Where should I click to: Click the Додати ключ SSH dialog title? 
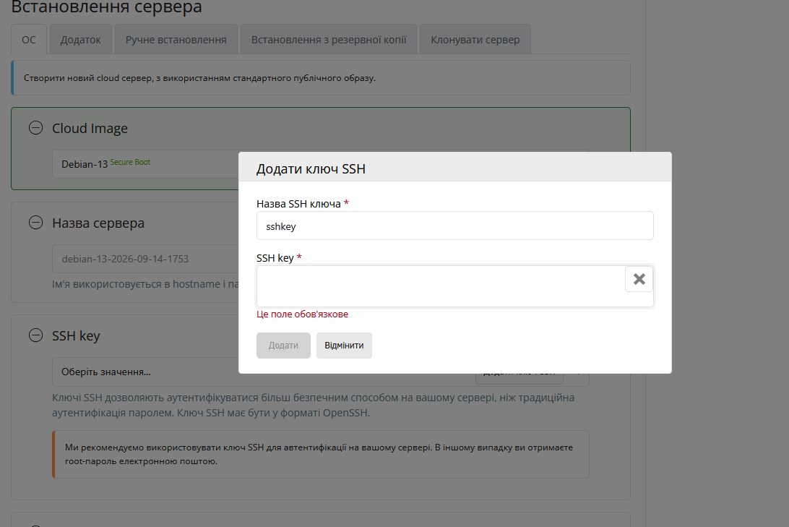tap(311, 169)
